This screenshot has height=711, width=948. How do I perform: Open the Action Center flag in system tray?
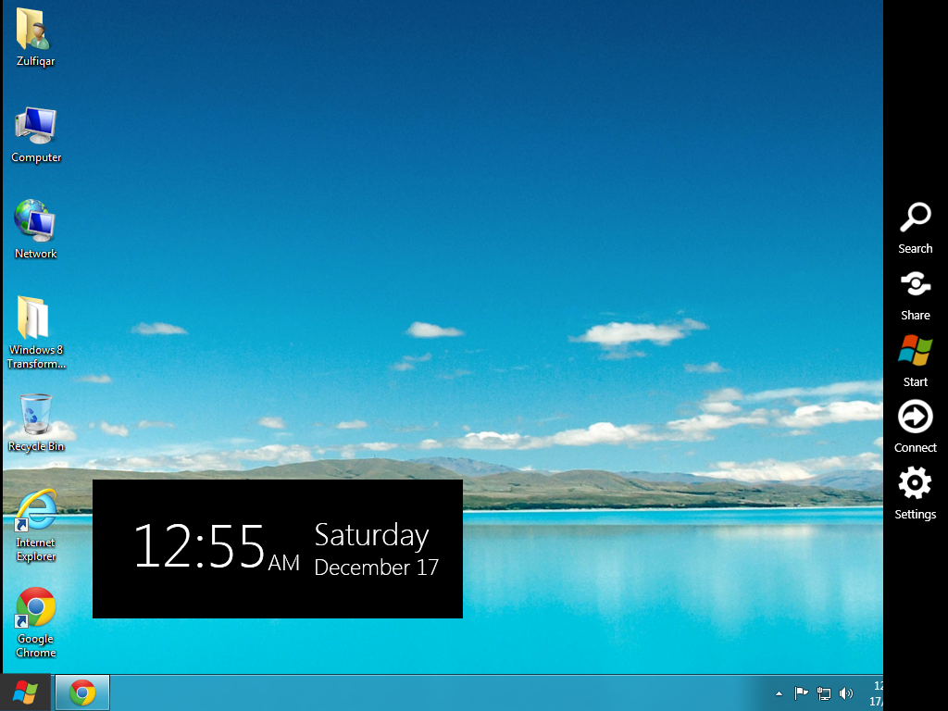click(800, 692)
